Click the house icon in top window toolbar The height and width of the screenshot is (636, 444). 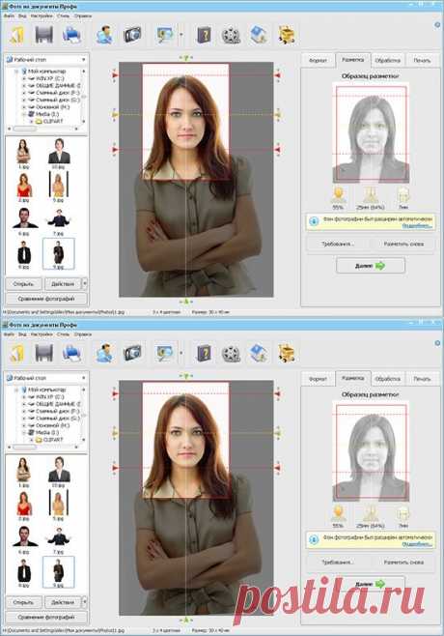pyautogui.click(x=259, y=35)
